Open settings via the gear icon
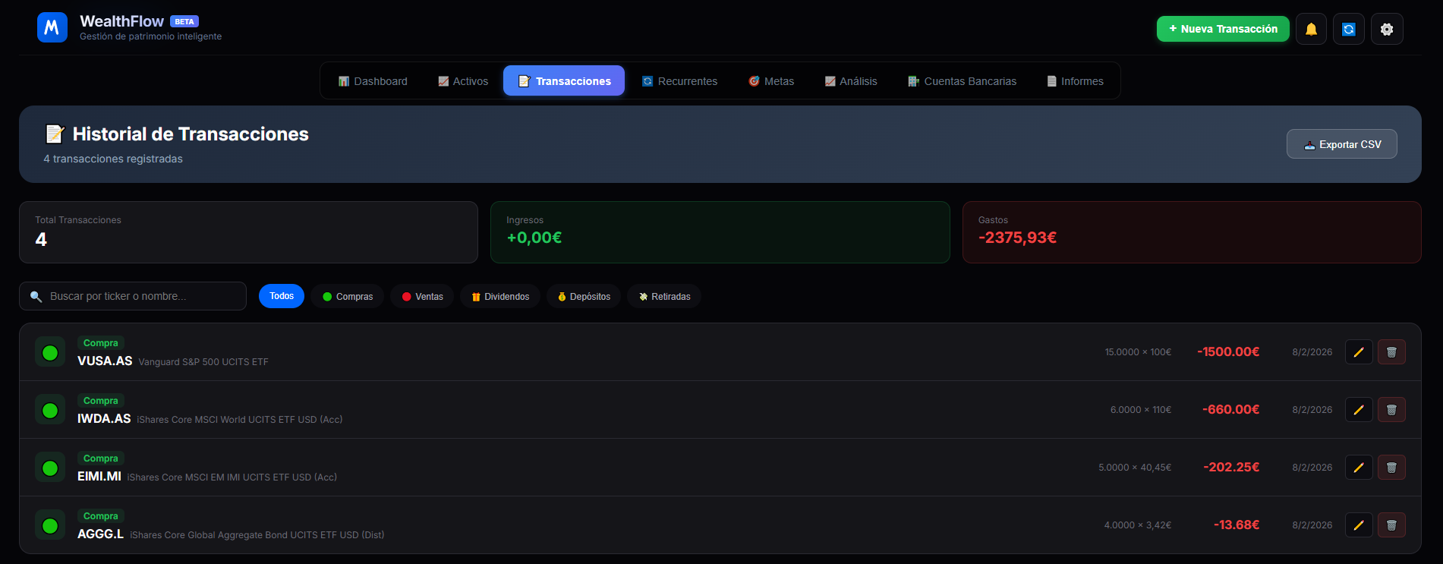This screenshot has width=1443, height=564. [x=1387, y=29]
